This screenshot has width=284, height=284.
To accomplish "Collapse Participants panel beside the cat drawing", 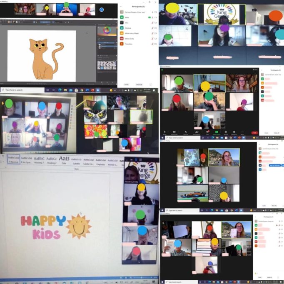I will pos(121,7).
